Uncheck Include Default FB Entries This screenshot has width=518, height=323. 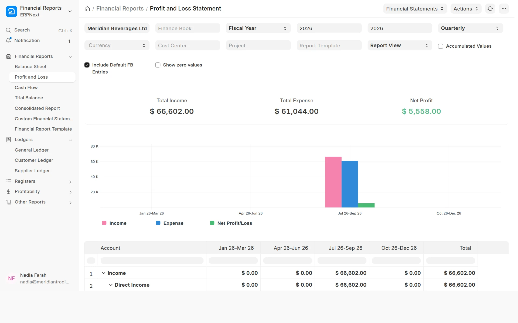pyautogui.click(x=87, y=65)
